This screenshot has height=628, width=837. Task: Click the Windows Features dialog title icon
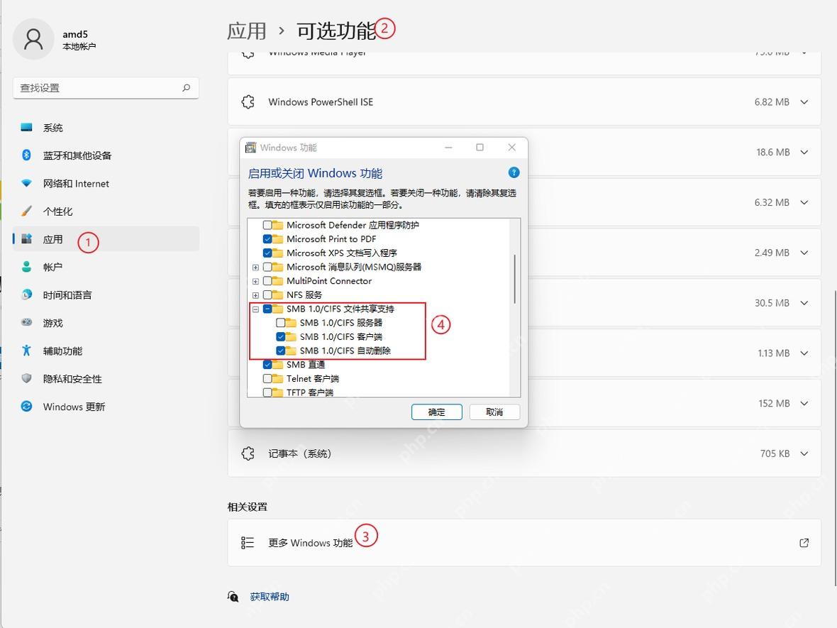point(250,148)
